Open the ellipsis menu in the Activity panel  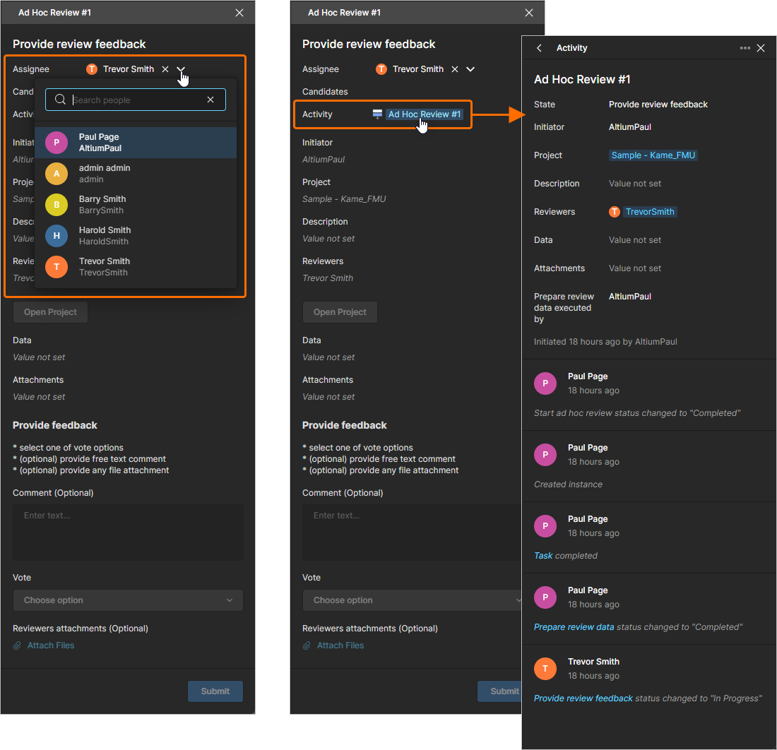pyautogui.click(x=745, y=48)
